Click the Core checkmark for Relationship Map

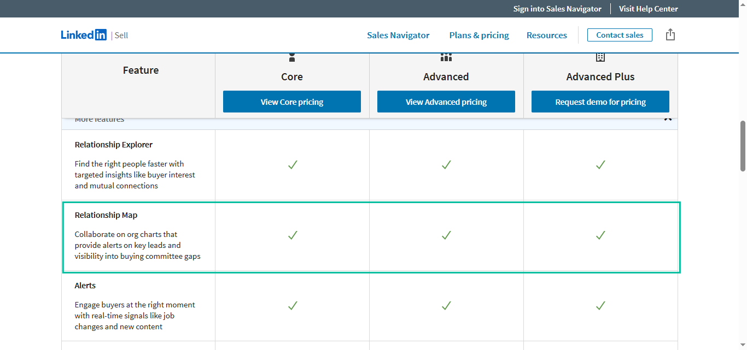click(292, 235)
